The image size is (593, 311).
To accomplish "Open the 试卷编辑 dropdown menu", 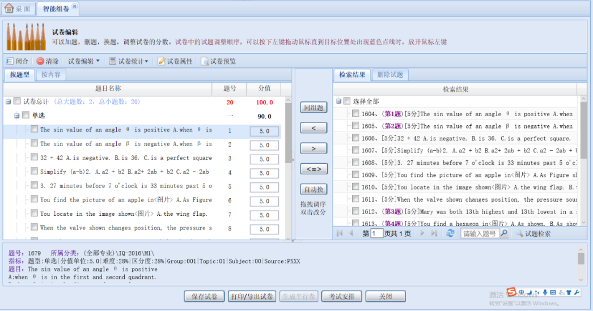I will pyautogui.click(x=83, y=61).
